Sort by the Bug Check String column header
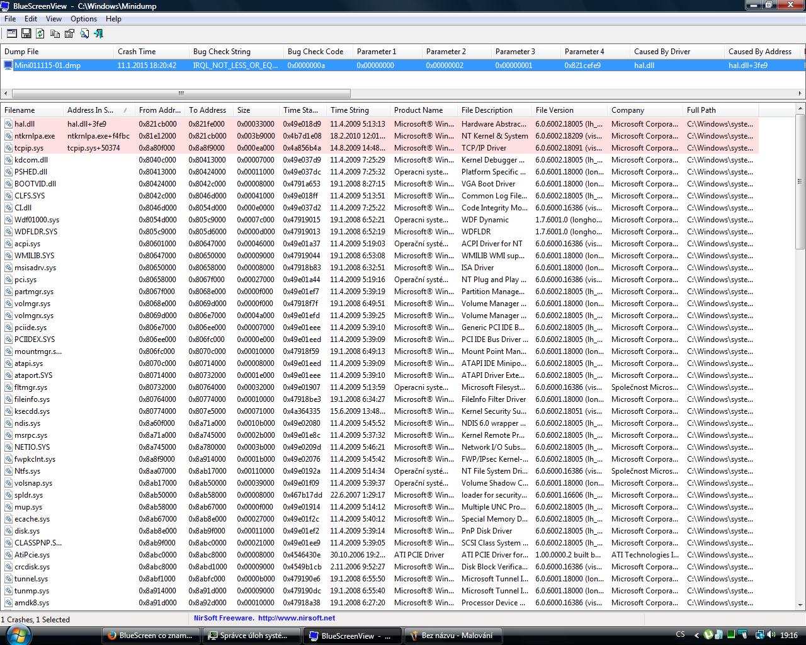This screenshot has height=645, width=806. point(236,52)
